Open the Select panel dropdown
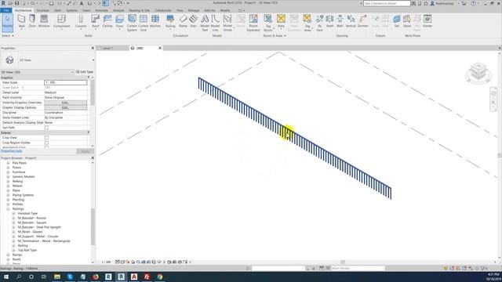This screenshot has height=282, width=502. [8, 36]
